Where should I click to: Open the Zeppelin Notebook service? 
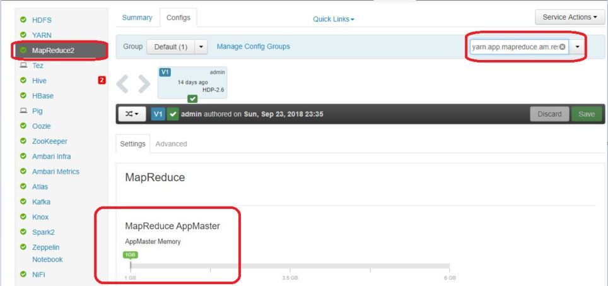tap(47, 253)
